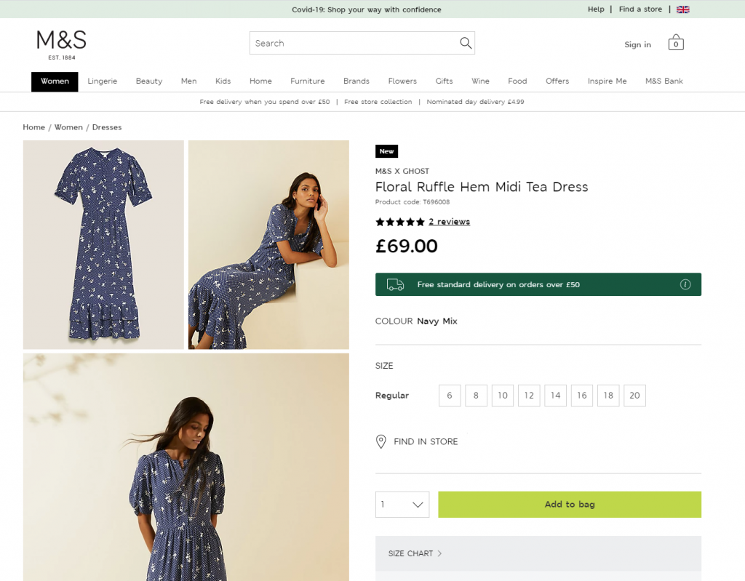745x581 pixels.
Task: Open the 2 reviews link
Action: (449, 222)
